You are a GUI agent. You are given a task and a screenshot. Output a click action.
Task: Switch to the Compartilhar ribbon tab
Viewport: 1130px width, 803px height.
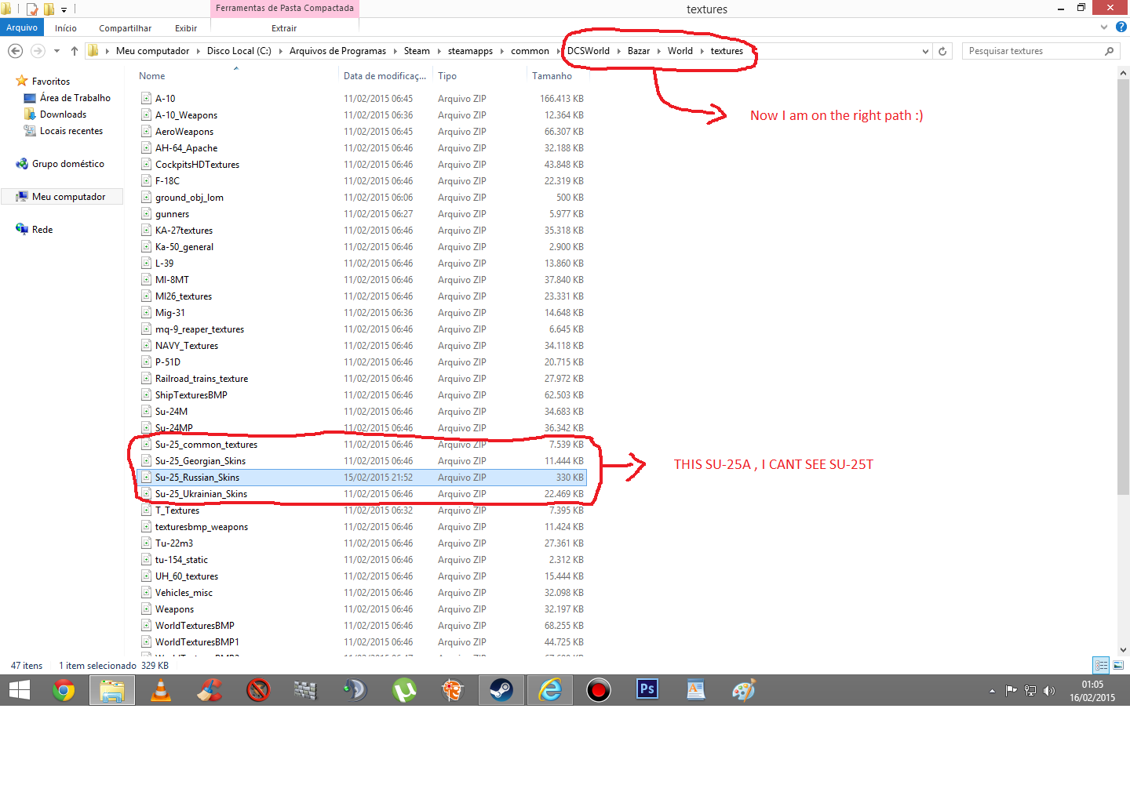click(x=126, y=28)
